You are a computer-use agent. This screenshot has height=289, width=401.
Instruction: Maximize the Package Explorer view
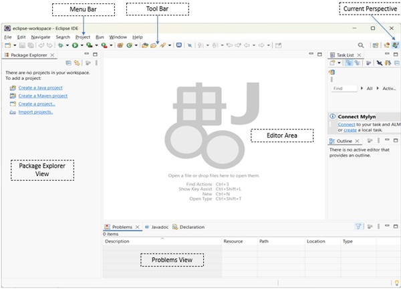click(95, 54)
